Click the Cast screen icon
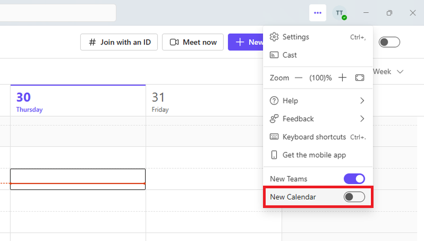The image size is (424, 241). (273, 55)
